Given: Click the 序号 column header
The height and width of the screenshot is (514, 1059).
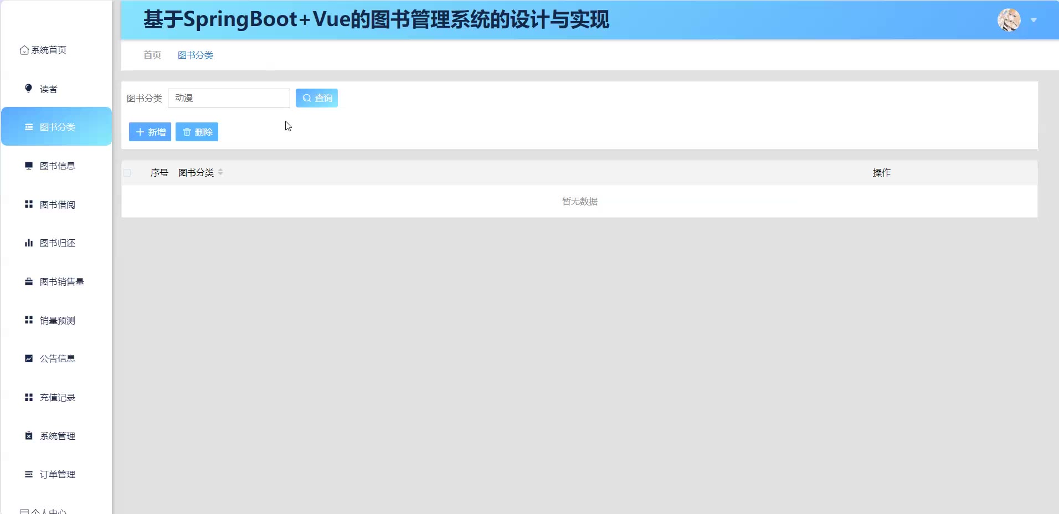Looking at the screenshot, I should [x=160, y=173].
